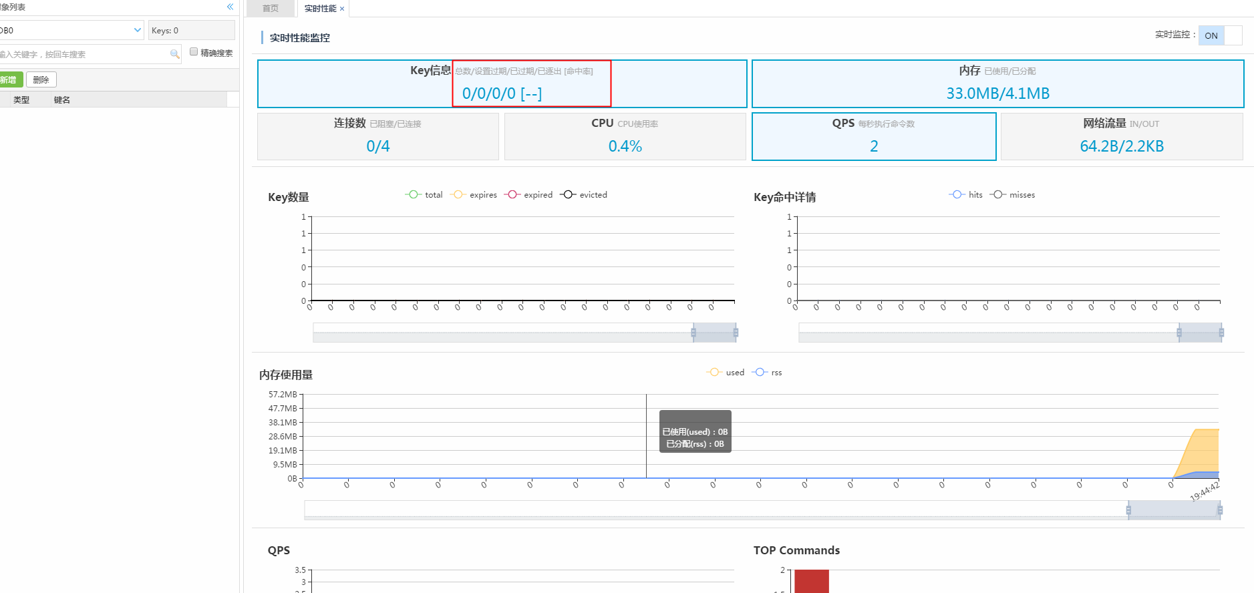Click the orange used area in the 内存使用量 chart
This screenshot has height=593, width=1254.
1203,451
